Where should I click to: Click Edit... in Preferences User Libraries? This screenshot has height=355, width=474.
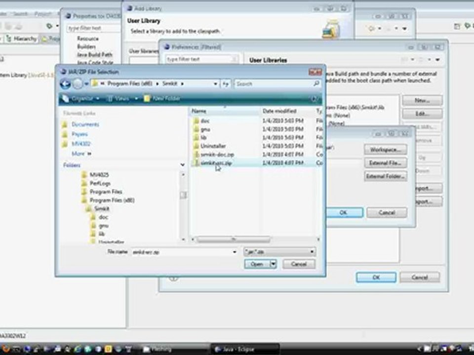tap(422, 114)
